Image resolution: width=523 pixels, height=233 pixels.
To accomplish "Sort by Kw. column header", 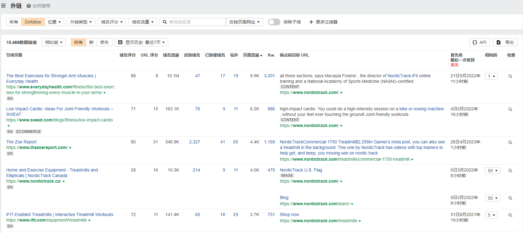I will tap(271, 55).
